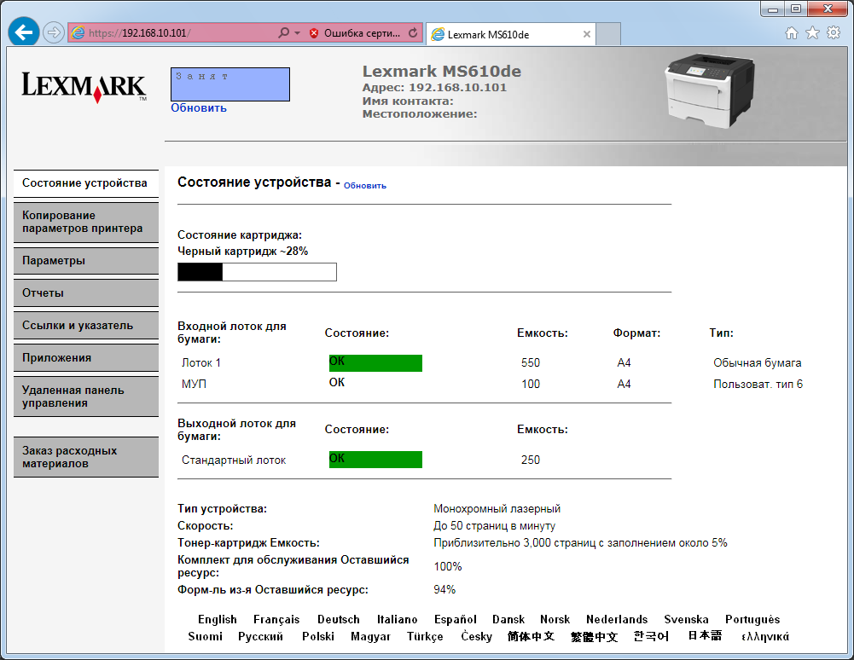Switch language to Svenska

[686, 619]
